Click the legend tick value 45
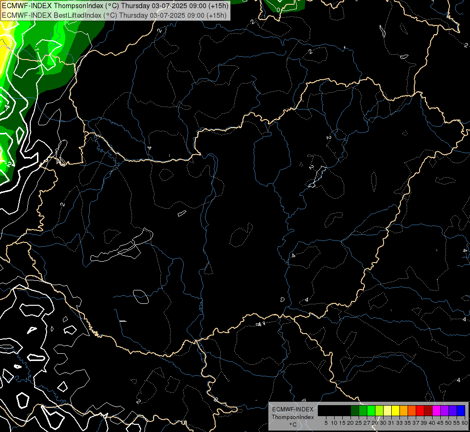 click(441, 423)
